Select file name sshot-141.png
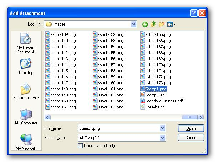The image size is (218, 165). [x=63, y=47]
